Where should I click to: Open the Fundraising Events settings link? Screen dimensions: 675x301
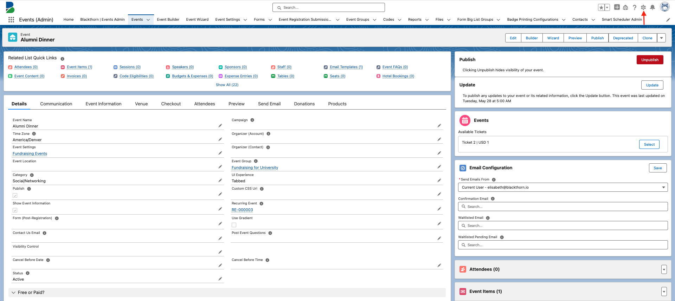coord(30,153)
